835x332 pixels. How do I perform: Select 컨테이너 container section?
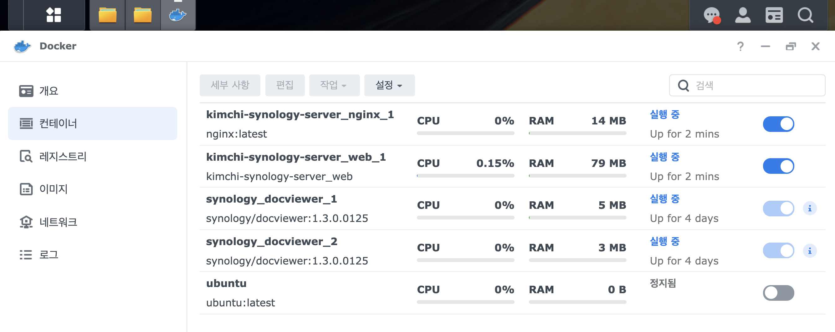pyautogui.click(x=92, y=123)
